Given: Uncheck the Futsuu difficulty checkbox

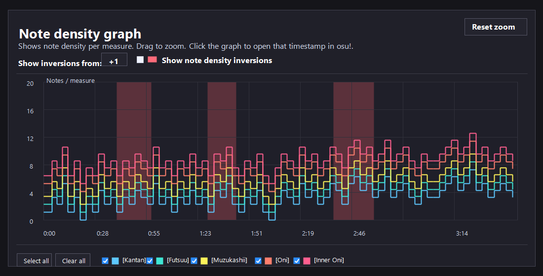Looking at the screenshot, I should 150,261.
